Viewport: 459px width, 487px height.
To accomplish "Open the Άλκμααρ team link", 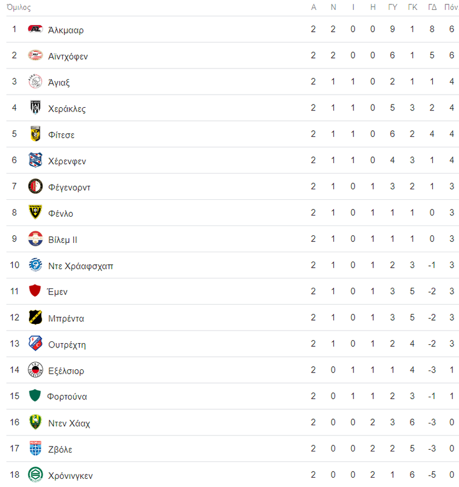I will [x=66, y=30].
